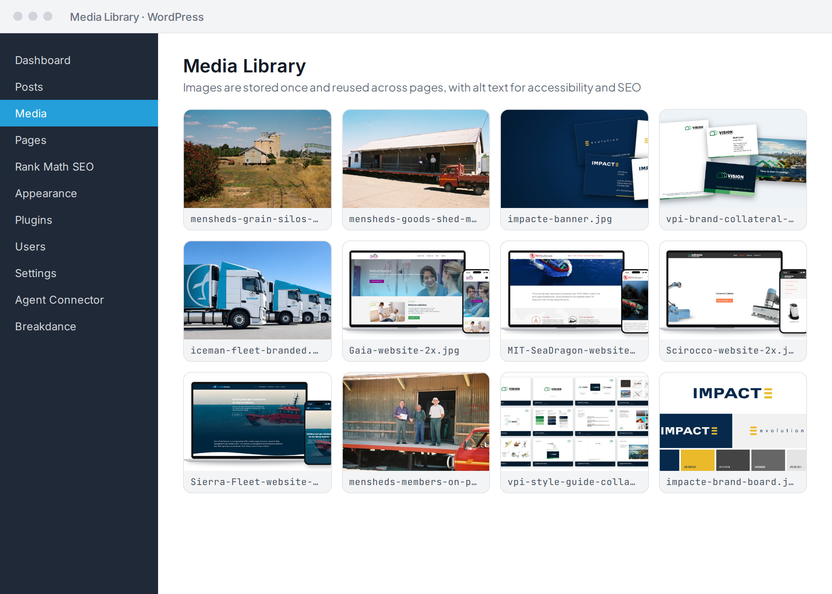Image resolution: width=832 pixels, height=594 pixels.
Task: Select the mensheds goods shed image
Action: (x=416, y=159)
